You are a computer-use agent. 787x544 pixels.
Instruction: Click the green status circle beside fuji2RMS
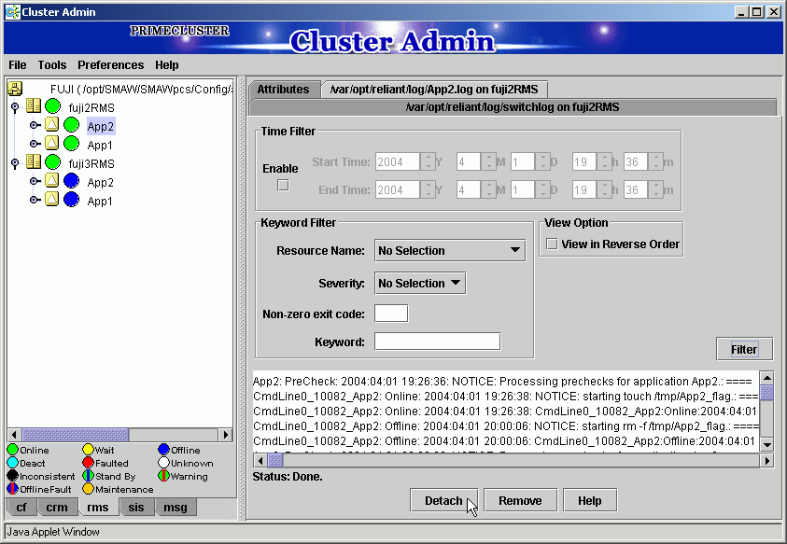click(x=52, y=106)
